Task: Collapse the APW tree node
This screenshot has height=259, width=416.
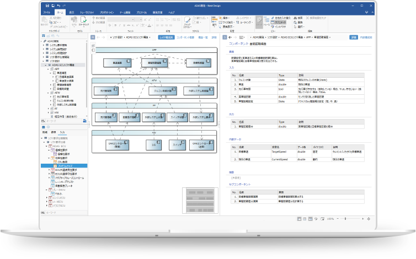Action: [49, 93]
